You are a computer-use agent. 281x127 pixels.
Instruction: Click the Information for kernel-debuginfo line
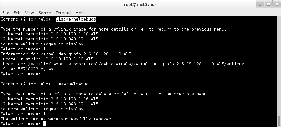[x=66, y=54]
